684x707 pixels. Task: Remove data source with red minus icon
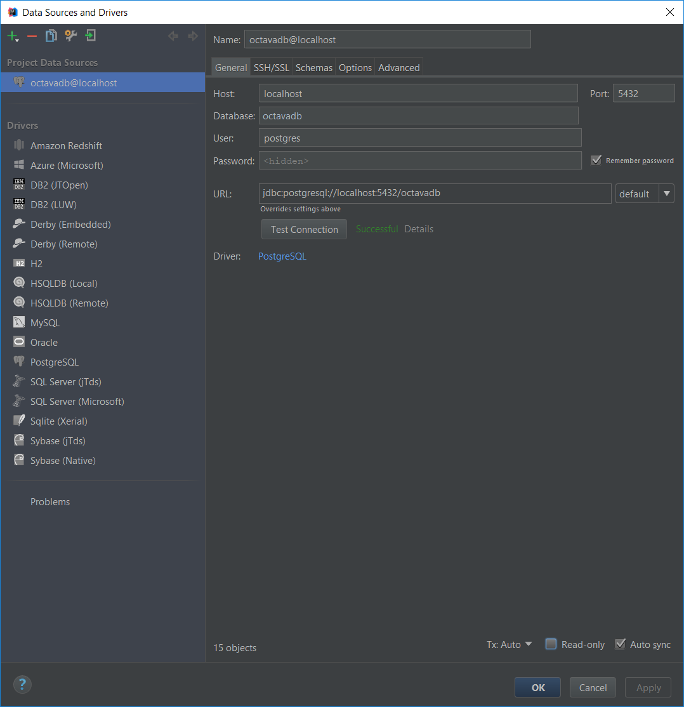pos(32,36)
